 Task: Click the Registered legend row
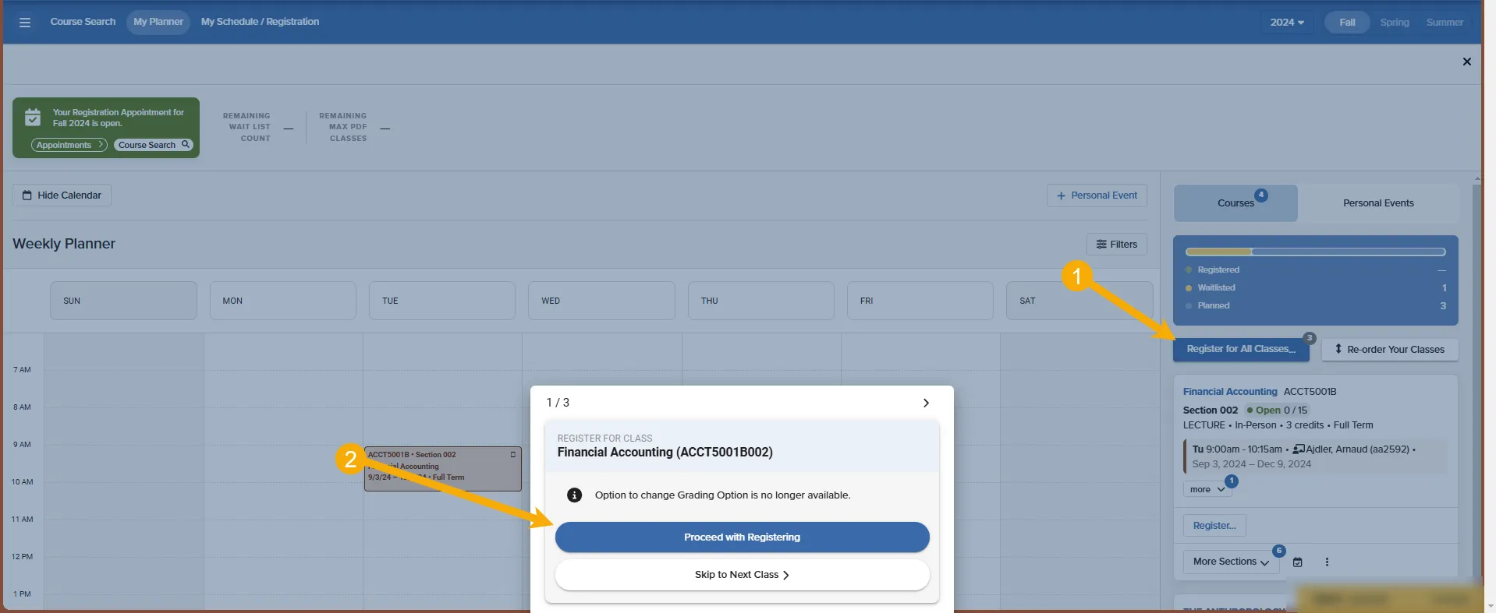click(1315, 270)
